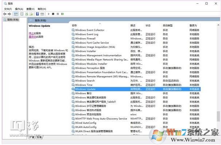Select Windows Font Cache Service row
Viewport: 221px width, 145px height.
pyautogui.click(x=136, y=42)
